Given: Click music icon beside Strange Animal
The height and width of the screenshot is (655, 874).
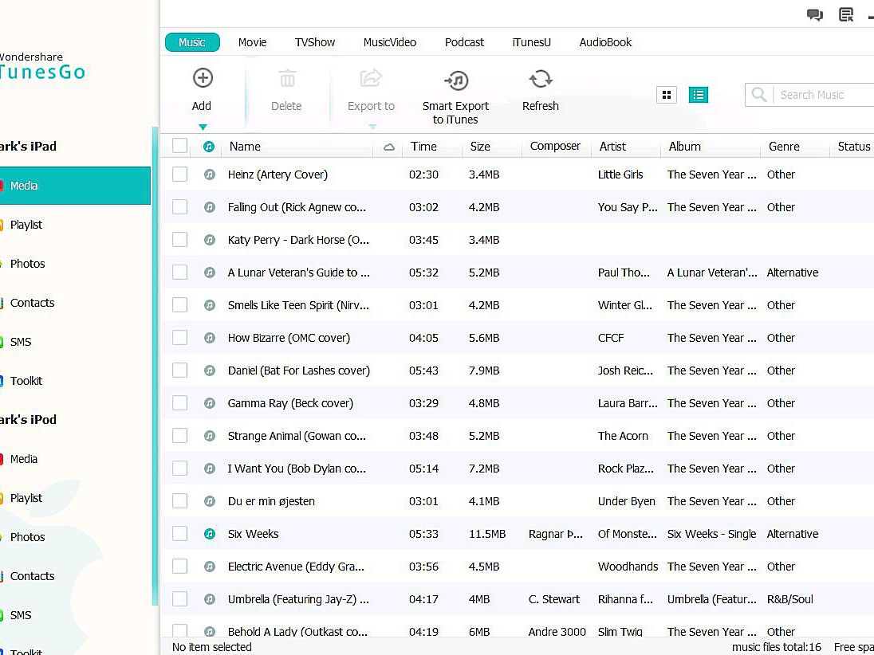Looking at the screenshot, I should click(210, 436).
